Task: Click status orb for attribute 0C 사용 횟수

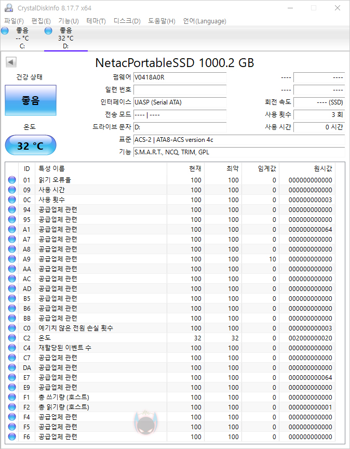Action: pos(12,200)
